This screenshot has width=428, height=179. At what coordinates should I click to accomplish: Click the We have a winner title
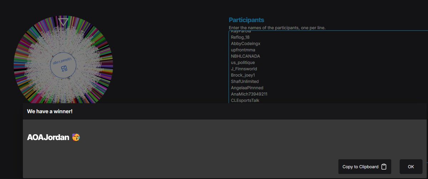[x=50, y=111]
